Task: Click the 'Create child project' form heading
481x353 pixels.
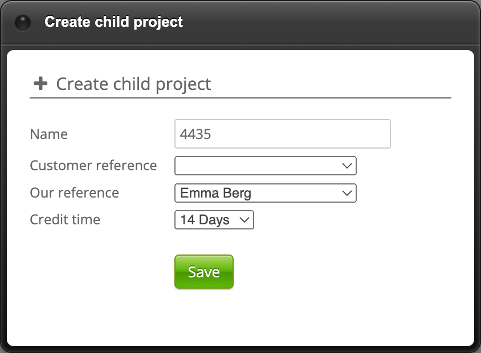Action: [x=133, y=84]
